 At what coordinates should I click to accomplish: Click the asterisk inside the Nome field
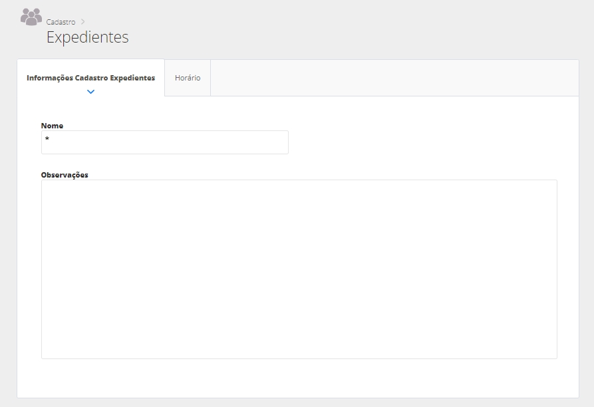pos(47,140)
